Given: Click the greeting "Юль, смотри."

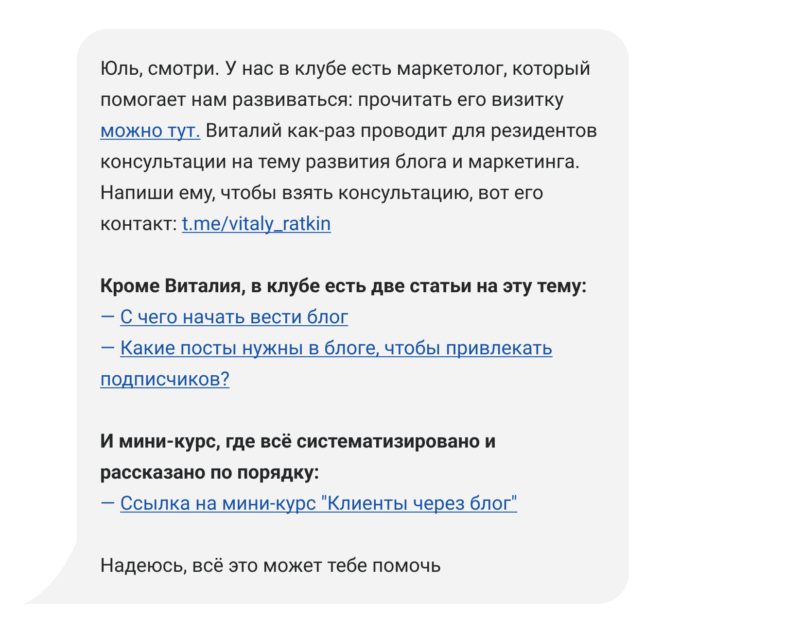Looking at the screenshot, I should click(x=160, y=69).
